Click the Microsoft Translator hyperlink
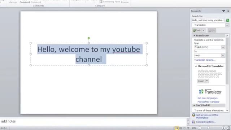 [208, 102]
